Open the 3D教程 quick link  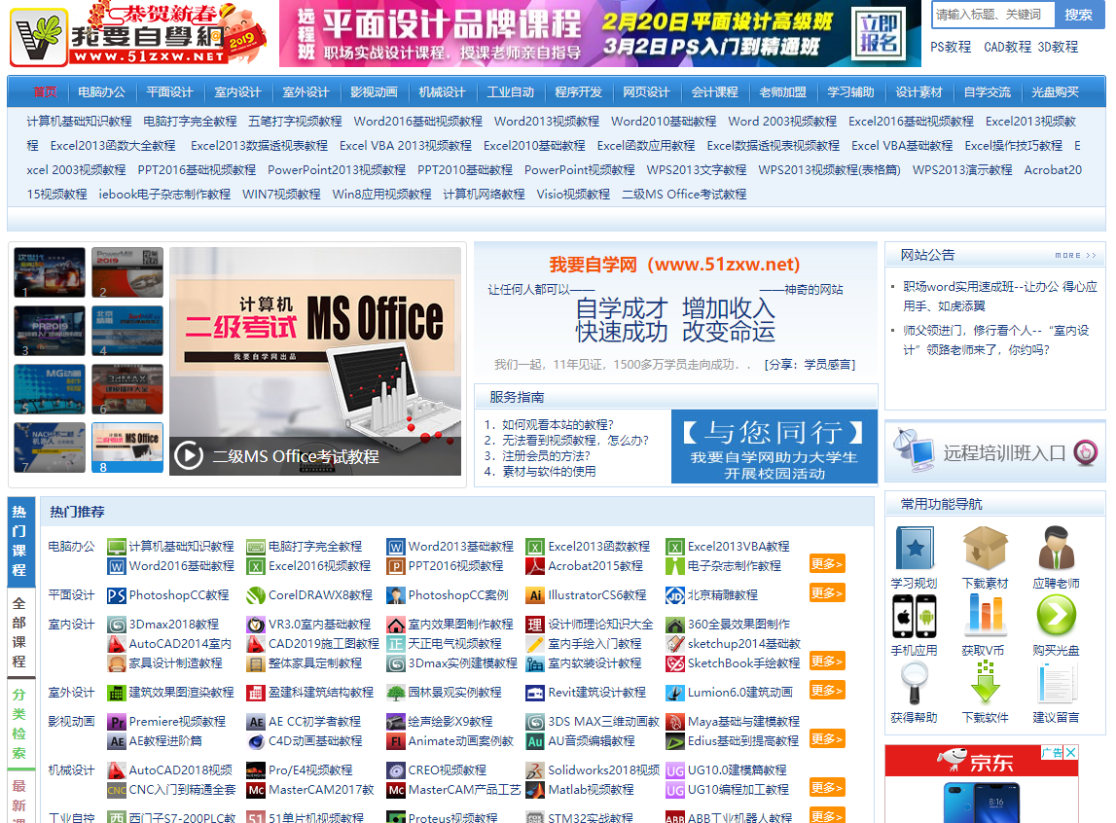coord(1058,47)
